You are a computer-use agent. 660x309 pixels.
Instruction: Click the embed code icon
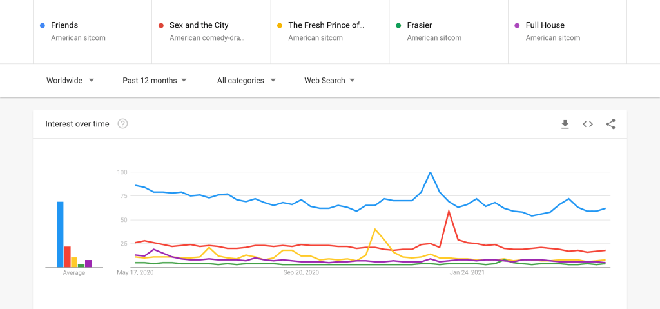588,124
